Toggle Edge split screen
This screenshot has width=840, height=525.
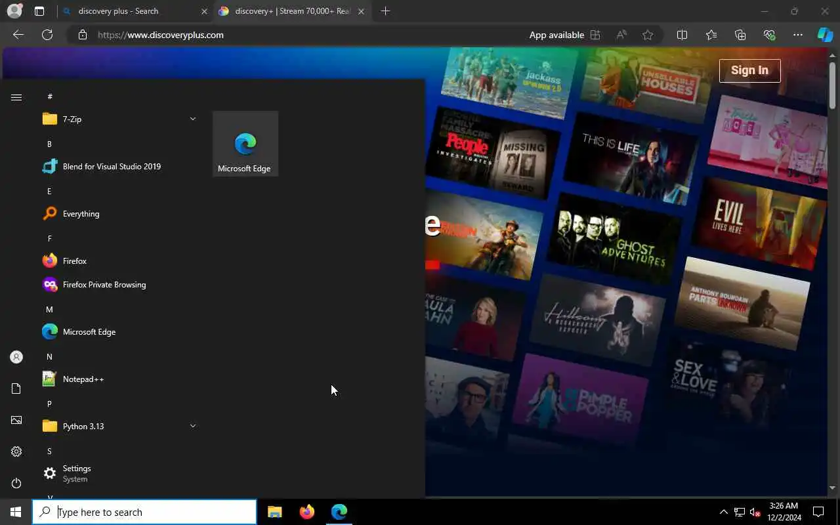[x=682, y=35]
